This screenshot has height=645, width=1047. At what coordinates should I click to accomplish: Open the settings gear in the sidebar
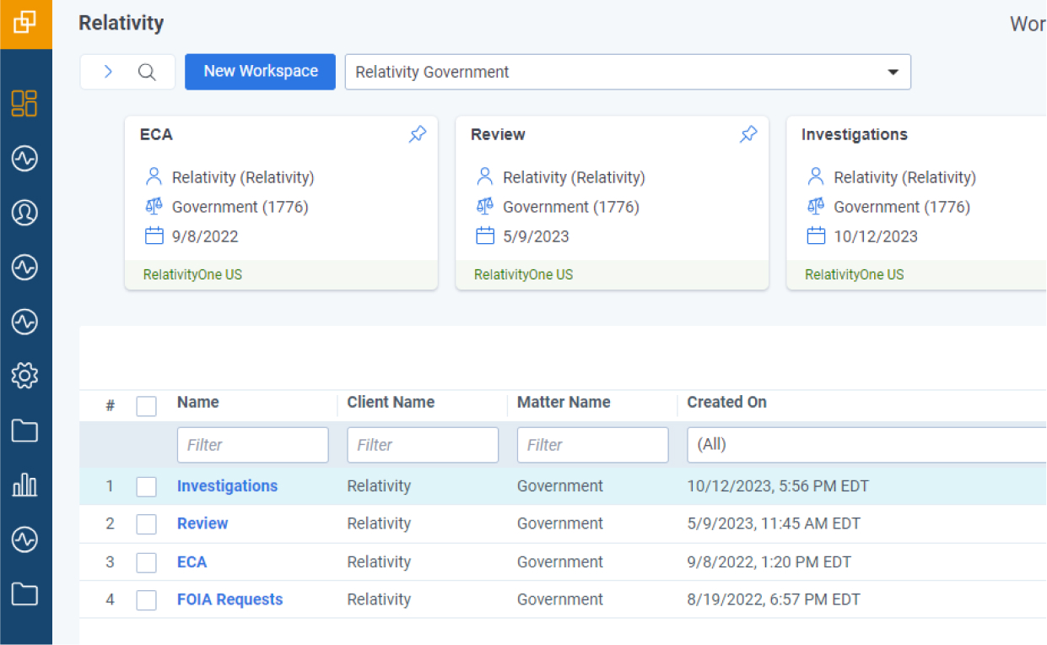[24, 376]
